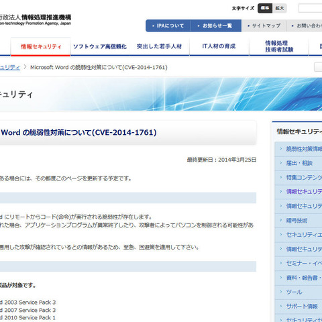Image resolution: width=322 pixels, height=322 pixels.
Task: Select the 標準 text size button
Action: pos(265,8)
